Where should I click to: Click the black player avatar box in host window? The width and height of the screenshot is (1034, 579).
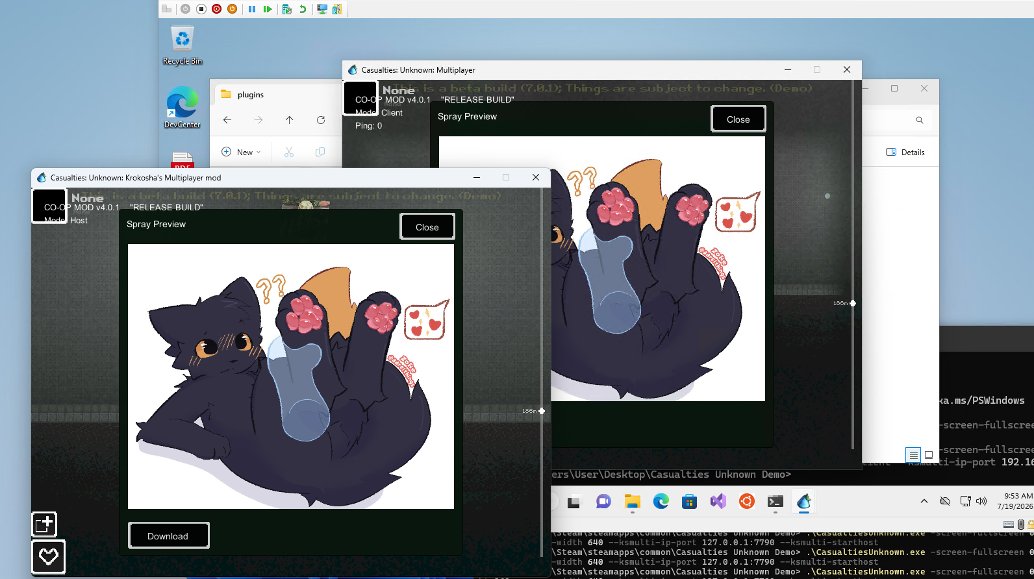[49, 206]
